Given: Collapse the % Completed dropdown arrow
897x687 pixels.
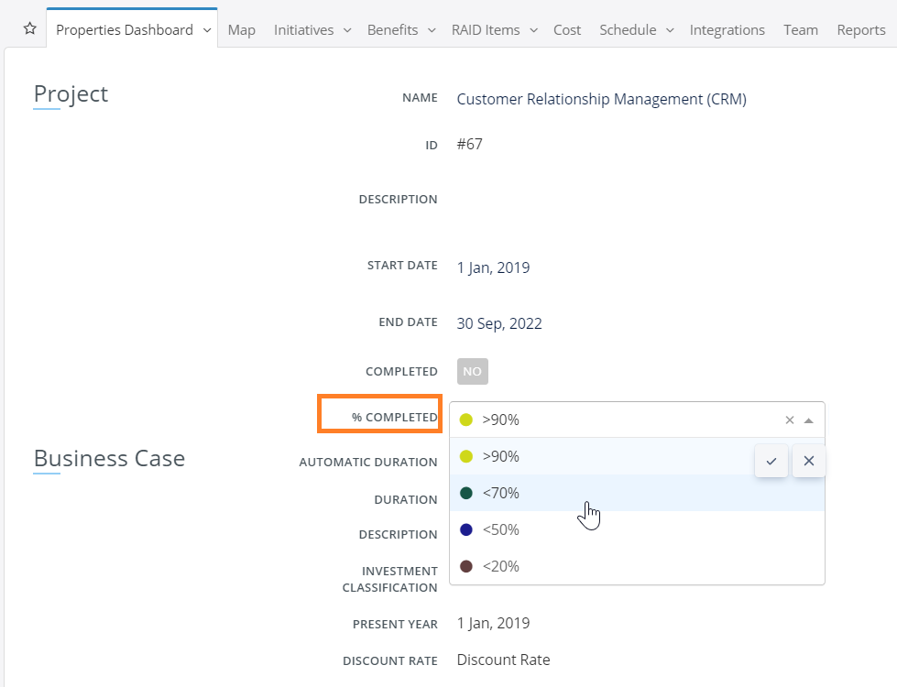Looking at the screenshot, I should tap(808, 420).
